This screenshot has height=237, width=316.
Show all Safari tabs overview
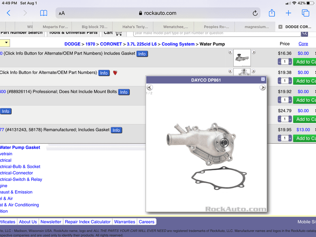coord(305,13)
